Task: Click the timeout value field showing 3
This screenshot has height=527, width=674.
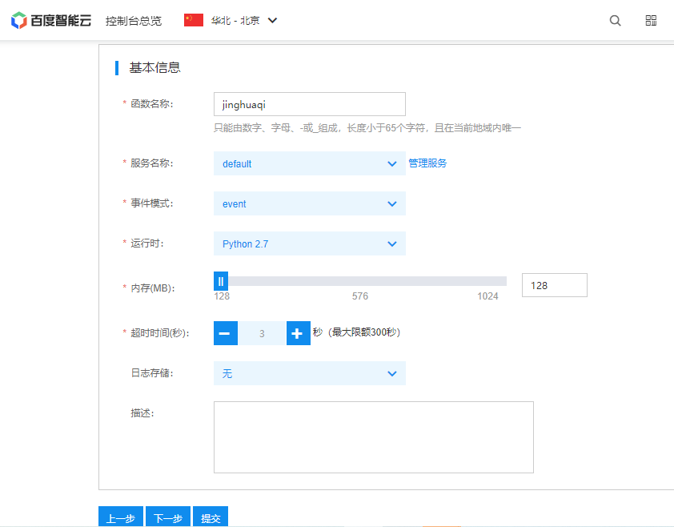Action: 262,333
